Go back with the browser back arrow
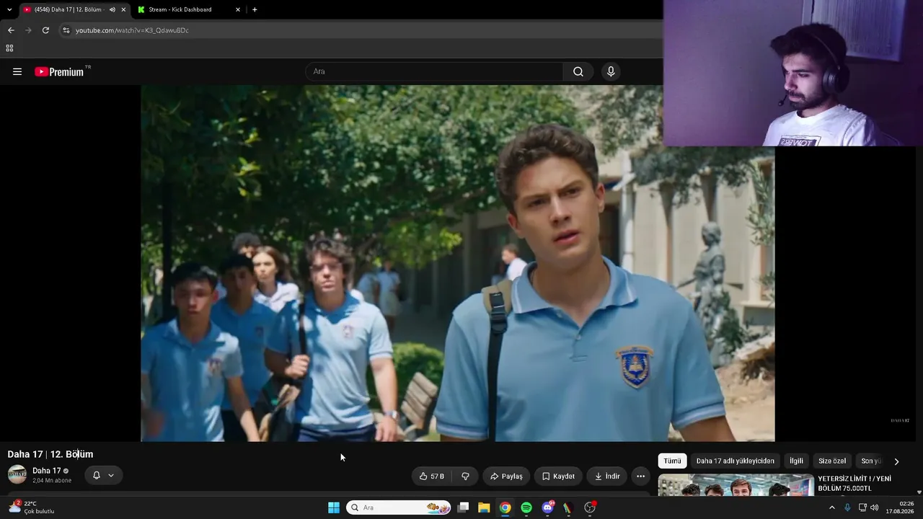This screenshot has height=519, width=923. click(11, 30)
